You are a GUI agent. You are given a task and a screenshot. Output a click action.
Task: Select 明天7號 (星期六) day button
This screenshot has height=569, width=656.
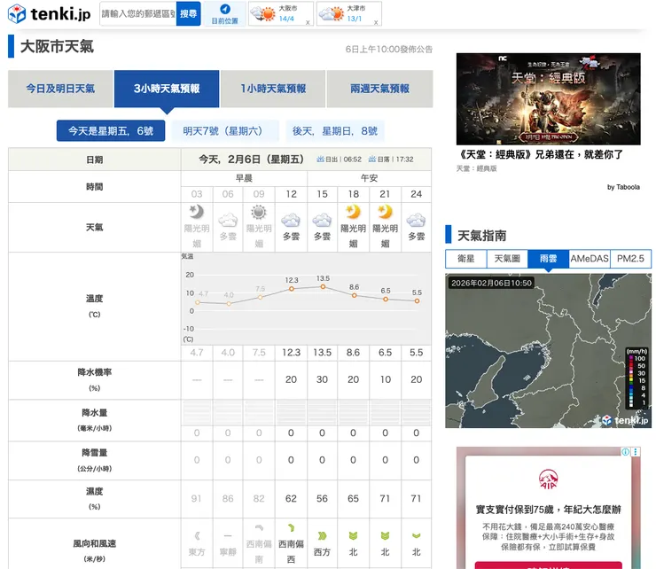click(225, 131)
